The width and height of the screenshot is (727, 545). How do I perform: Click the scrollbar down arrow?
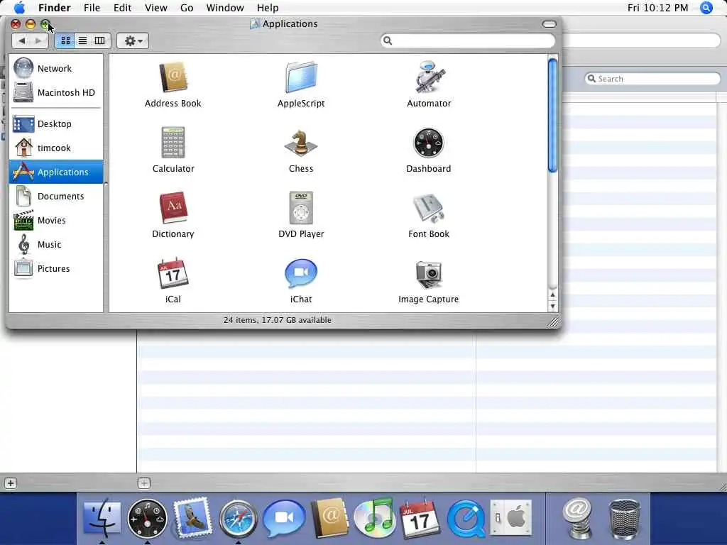(552, 306)
